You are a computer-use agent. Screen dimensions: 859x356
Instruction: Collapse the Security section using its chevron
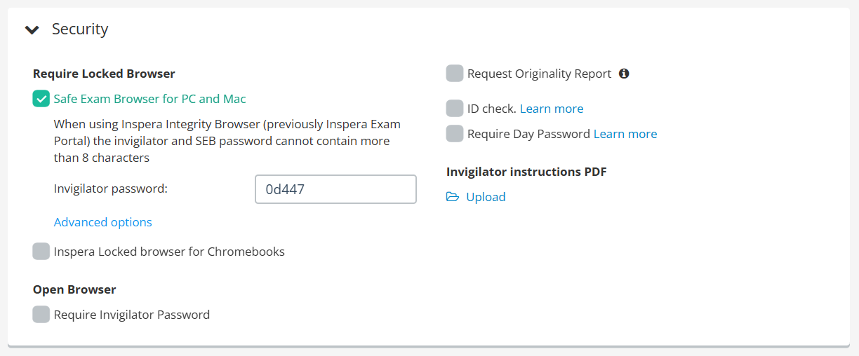(x=32, y=29)
